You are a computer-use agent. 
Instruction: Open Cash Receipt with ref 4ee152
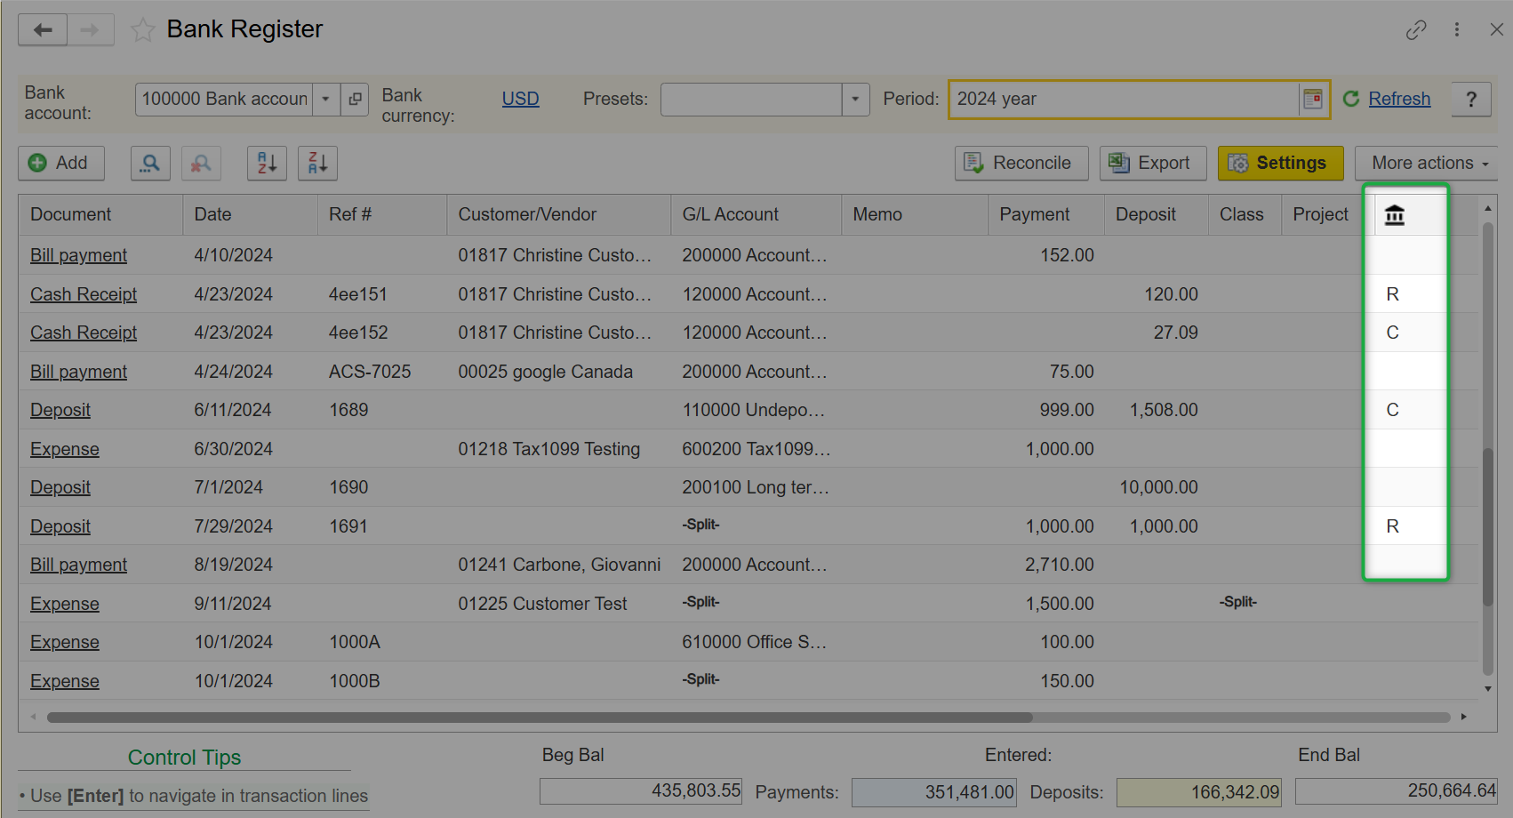coord(84,333)
